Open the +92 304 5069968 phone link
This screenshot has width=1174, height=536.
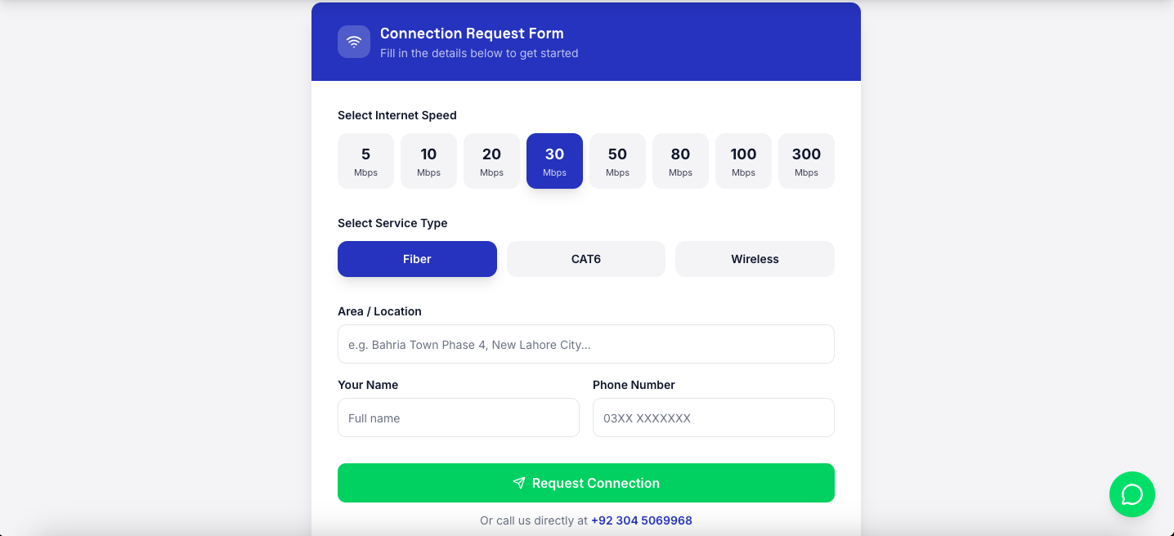pyautogui.click(x=641, y=520)
